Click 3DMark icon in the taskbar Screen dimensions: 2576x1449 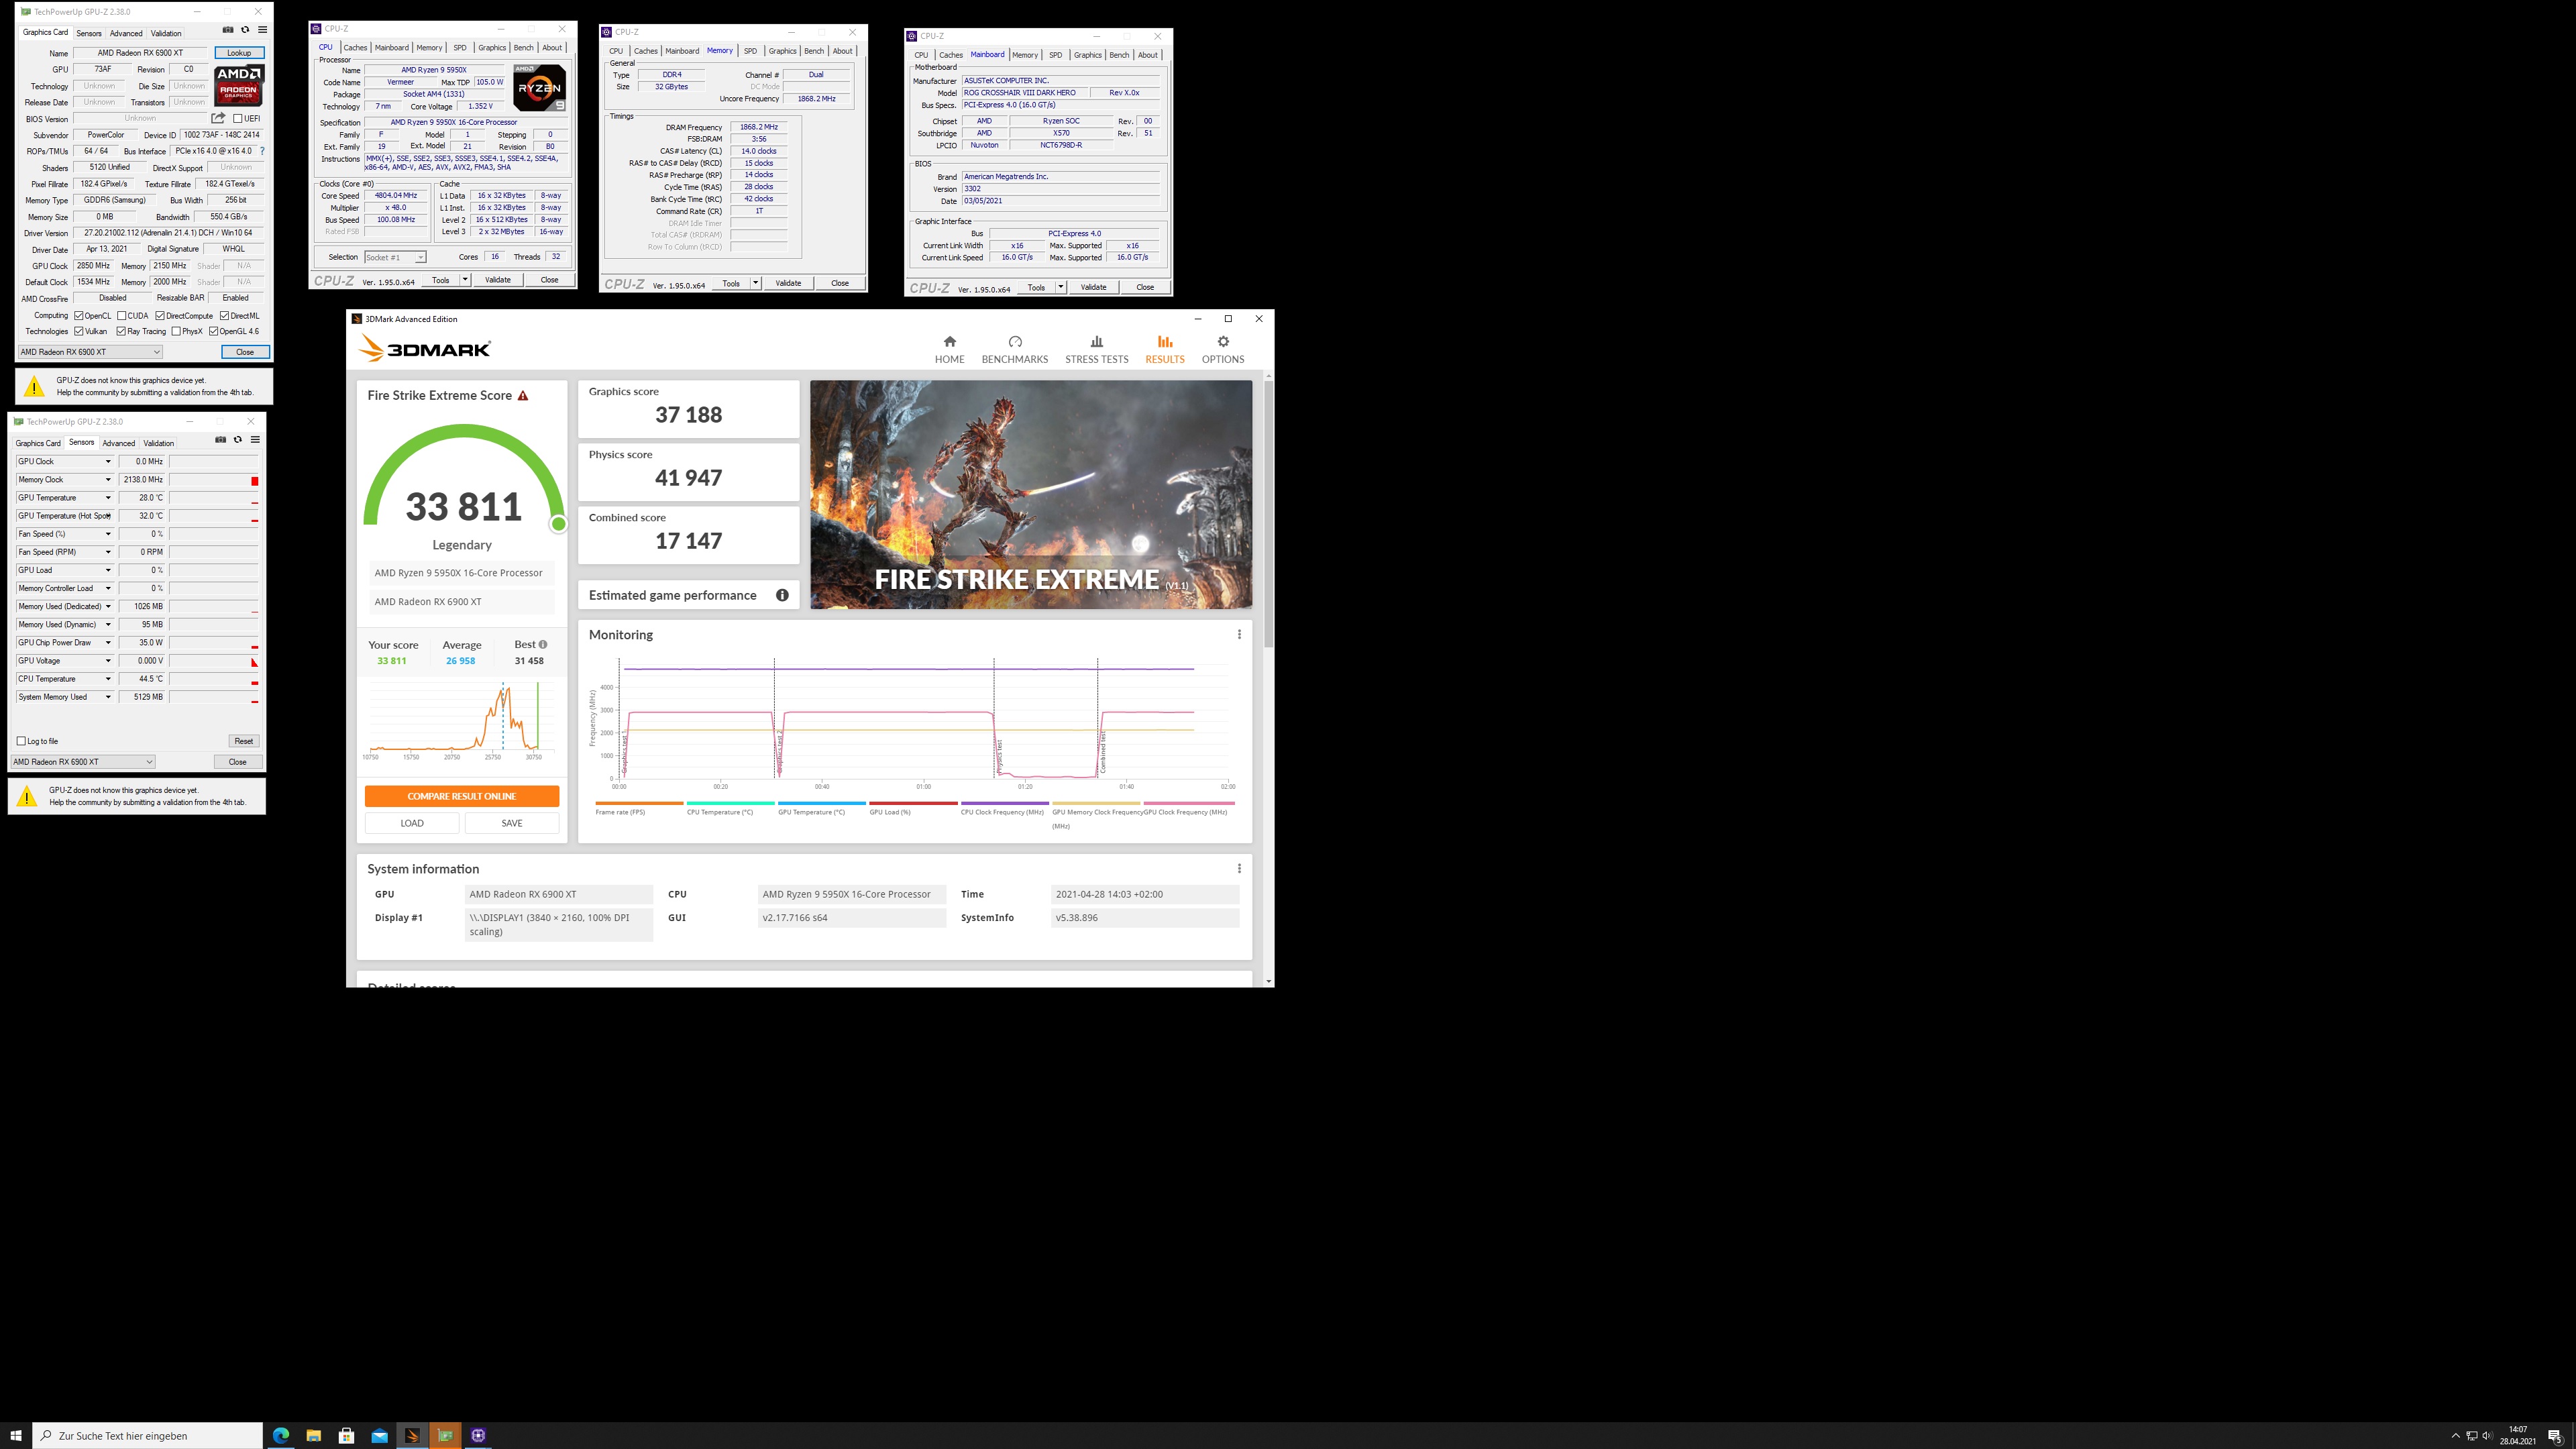click(412, 1435)
